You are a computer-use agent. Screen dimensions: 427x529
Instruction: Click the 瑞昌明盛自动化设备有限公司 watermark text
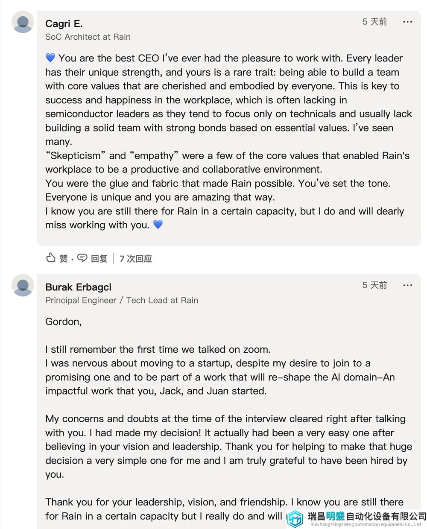[367, 516]
